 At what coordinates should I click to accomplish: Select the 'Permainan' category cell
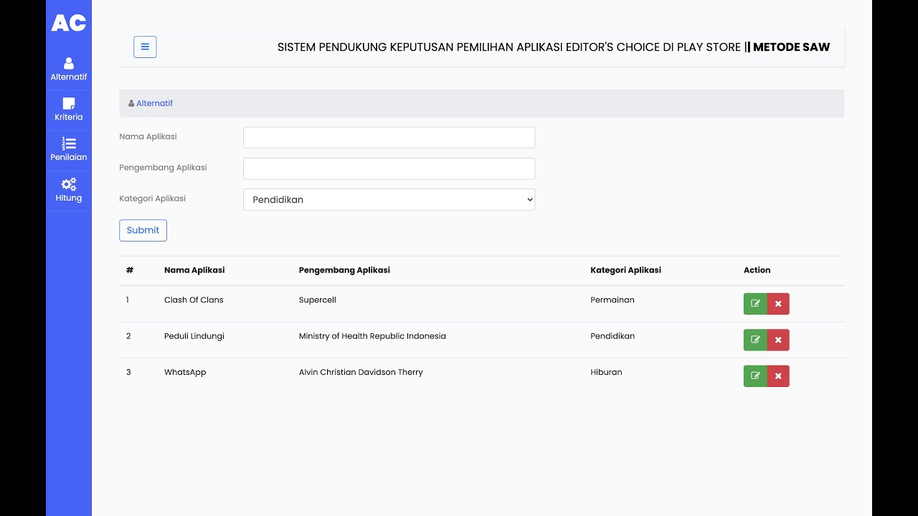[x=612, y=300]
